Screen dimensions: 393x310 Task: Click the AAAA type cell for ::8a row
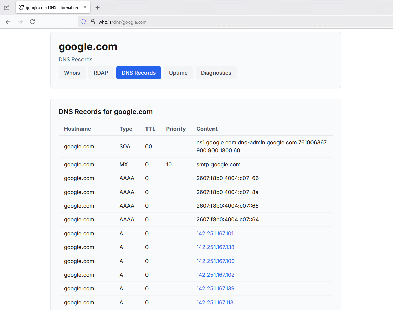coord(127,192)
